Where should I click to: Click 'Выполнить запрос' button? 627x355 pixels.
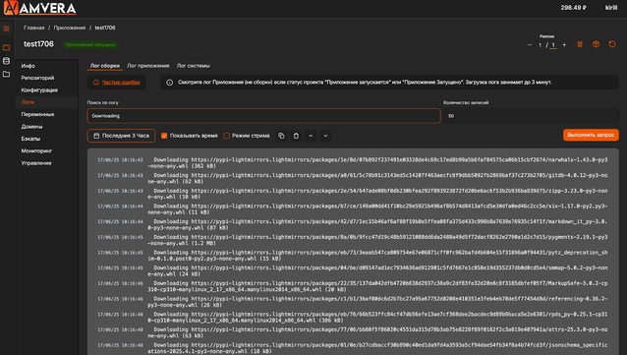click(x=591, y=135)
